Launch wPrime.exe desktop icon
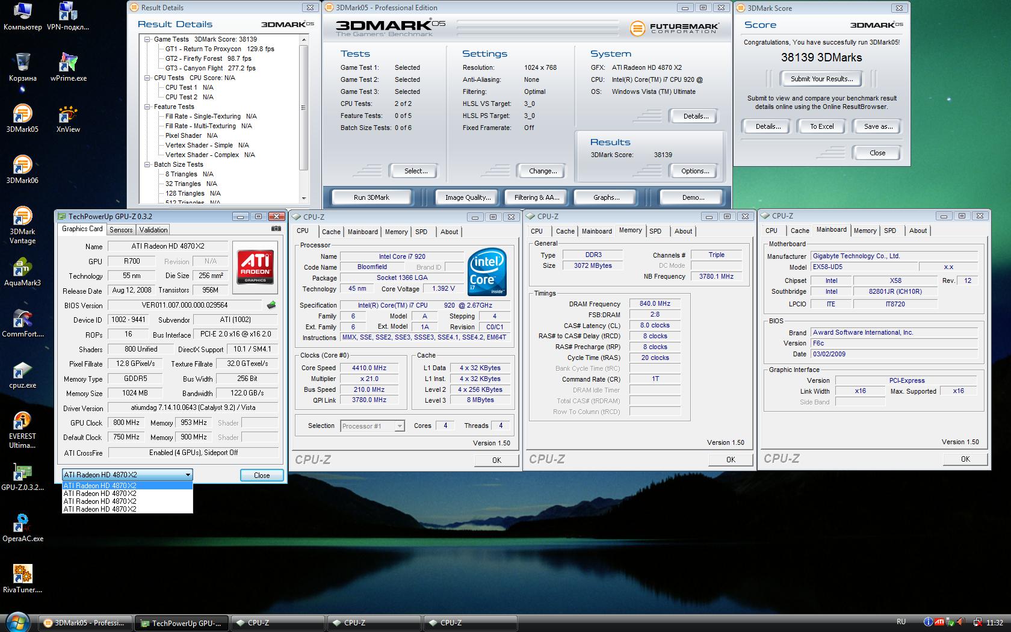The height and width of the screenshot is (632, 1011). pos(68,67)
